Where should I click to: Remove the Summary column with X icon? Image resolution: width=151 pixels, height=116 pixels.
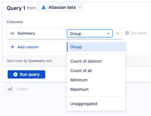tap(117, 34)
